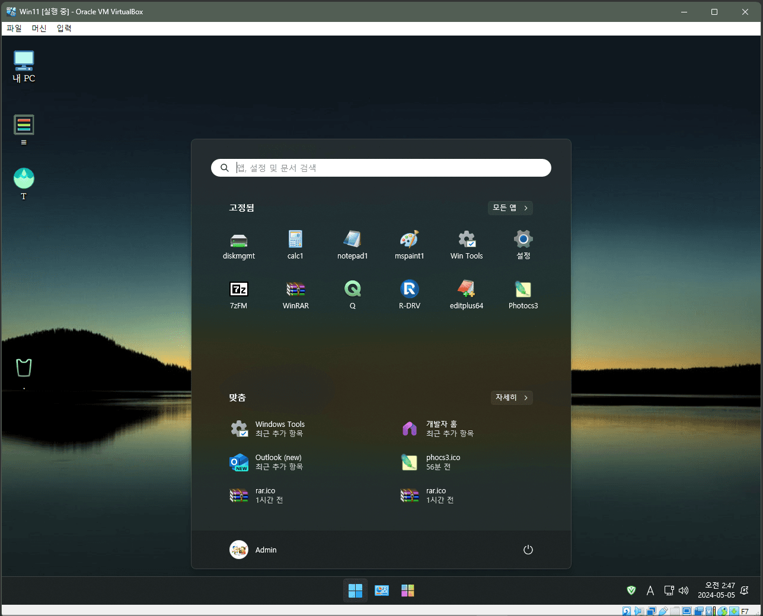763x616 pixels.
Task: Open the pinned R-DRV app
Action: pos(409,295)
